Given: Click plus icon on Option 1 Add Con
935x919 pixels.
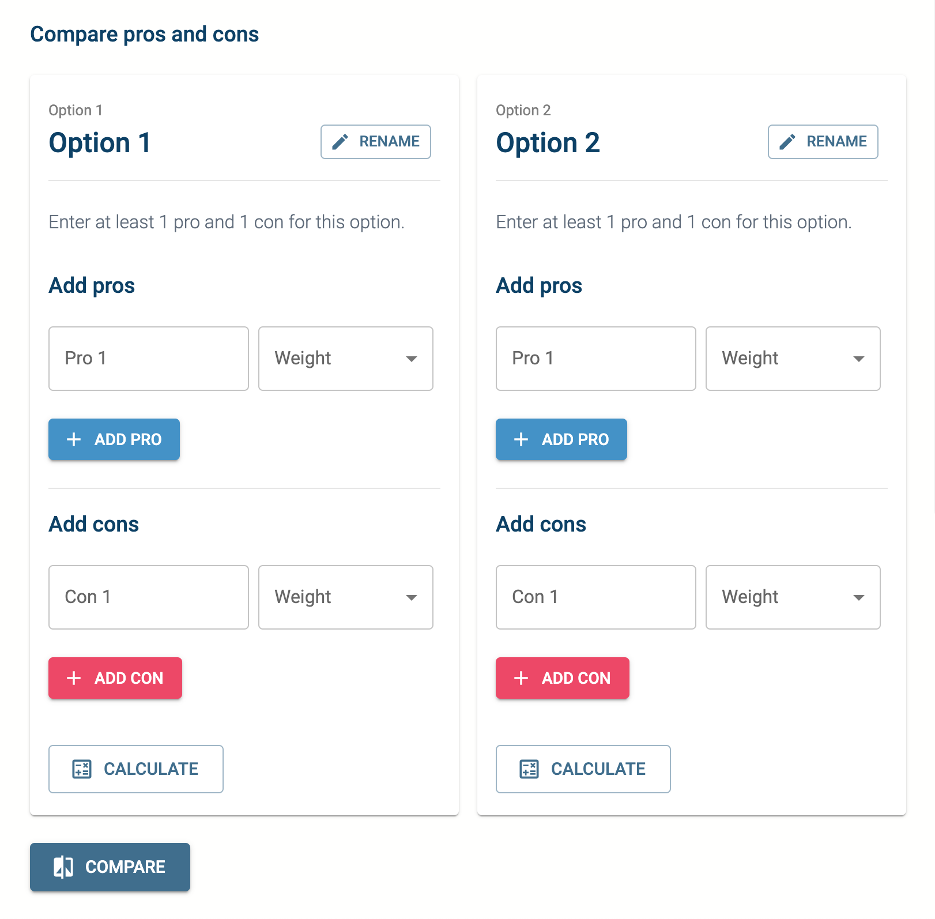Looking at the screenshot, I should [74, 678].
